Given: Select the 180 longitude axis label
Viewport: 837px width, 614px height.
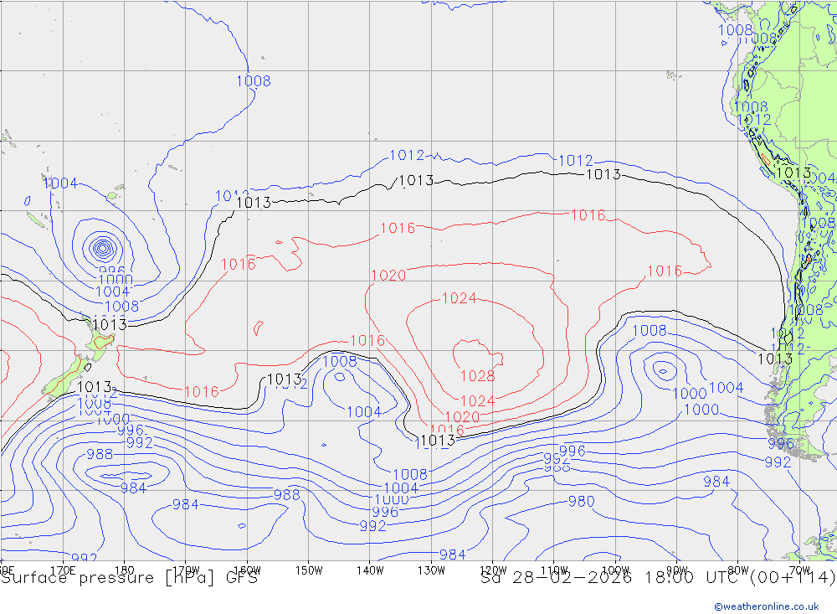Looking at the screenshot, I should click(x=125, y=570).
